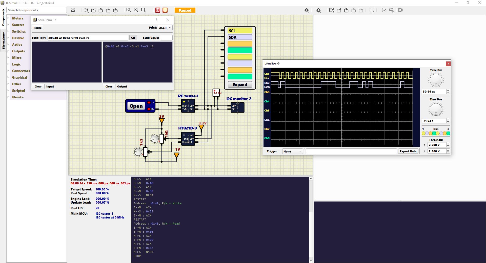Screen dimensions: 486x263
Task: Stop the simulation with red power button
Action: [x=158, y=10]
